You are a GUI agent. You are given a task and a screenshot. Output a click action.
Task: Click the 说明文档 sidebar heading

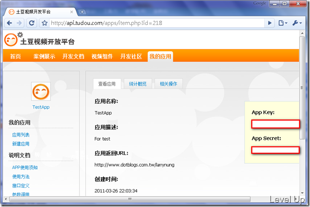(19, 155)
